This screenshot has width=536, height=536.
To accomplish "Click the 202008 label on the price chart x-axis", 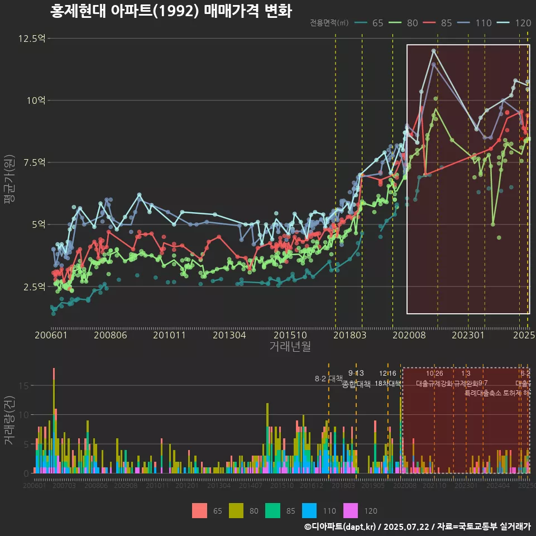I will coord(409,335).
